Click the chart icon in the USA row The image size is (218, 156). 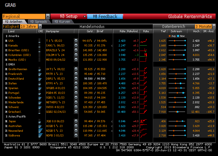[x=76, y=41]
